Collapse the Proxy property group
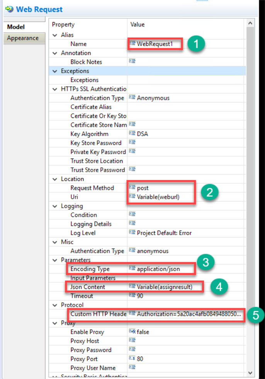This screenshot has width=265, height=379. 55,323
